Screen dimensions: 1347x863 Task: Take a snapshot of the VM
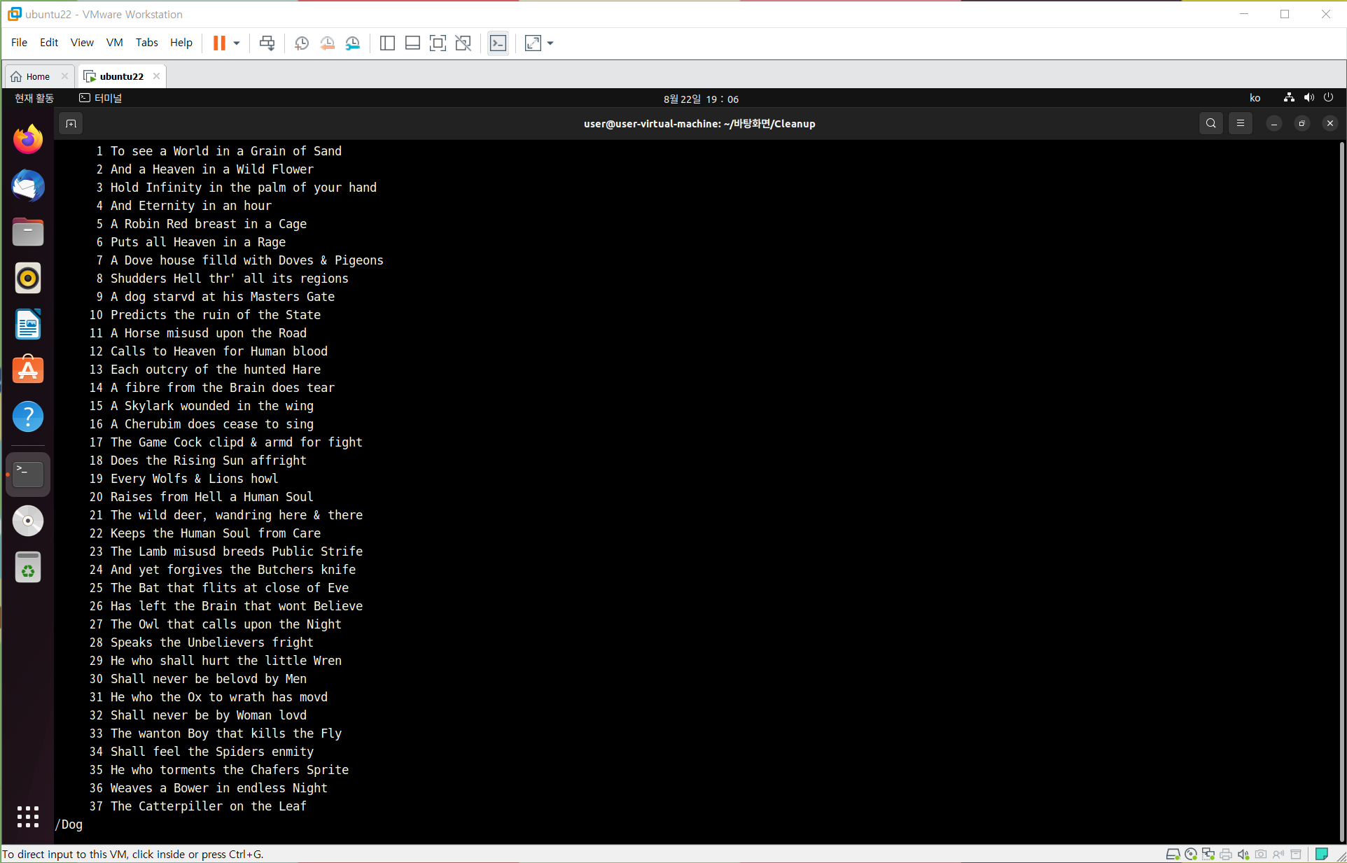click(302, 43)
